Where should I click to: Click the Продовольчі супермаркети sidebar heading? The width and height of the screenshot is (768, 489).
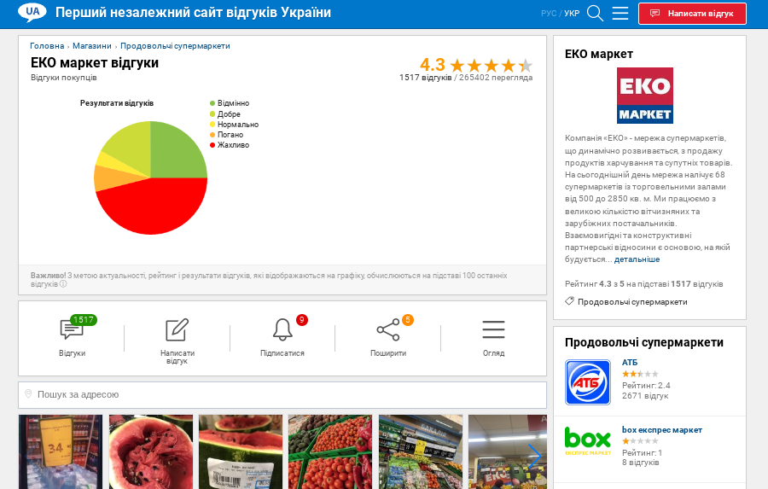[x=644, y=342]
